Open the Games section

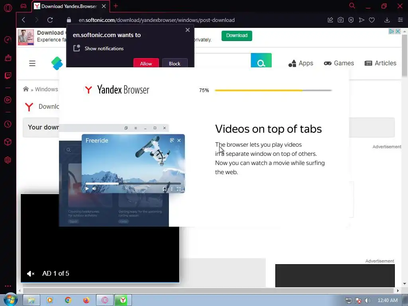(x=339, y=63)
